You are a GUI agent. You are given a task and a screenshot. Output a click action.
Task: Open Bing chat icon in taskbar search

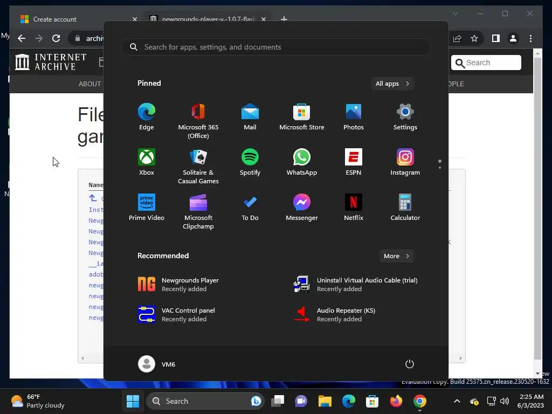point(256,401)
